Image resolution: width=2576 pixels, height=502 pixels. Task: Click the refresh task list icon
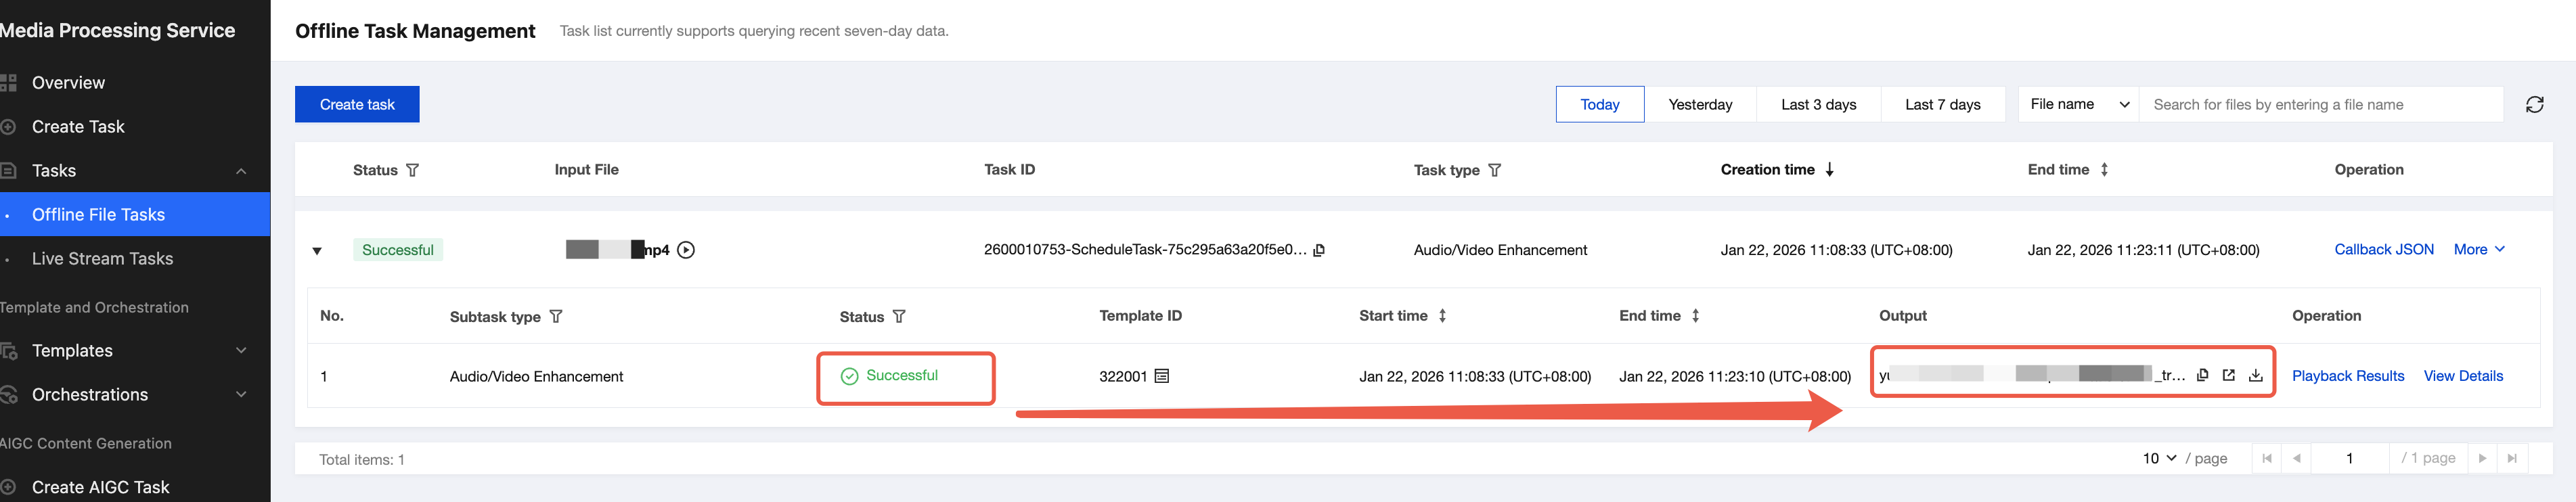coord(2534,105)
